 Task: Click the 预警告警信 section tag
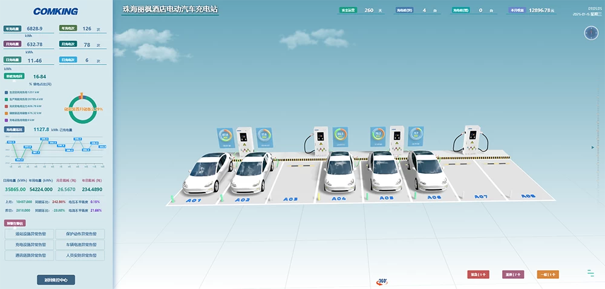(15, 223)
